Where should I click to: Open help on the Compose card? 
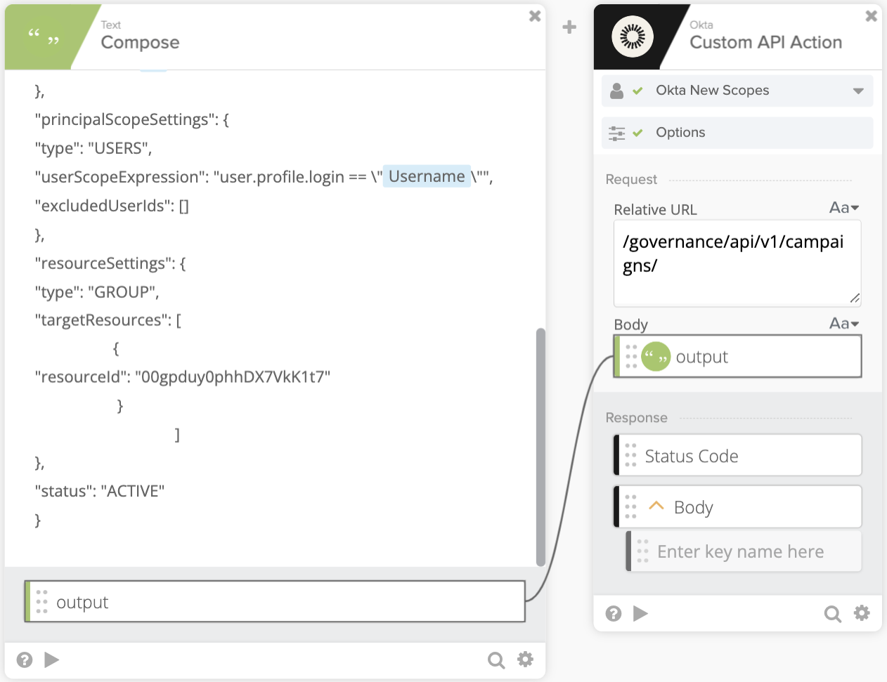[x=25, y=660]
